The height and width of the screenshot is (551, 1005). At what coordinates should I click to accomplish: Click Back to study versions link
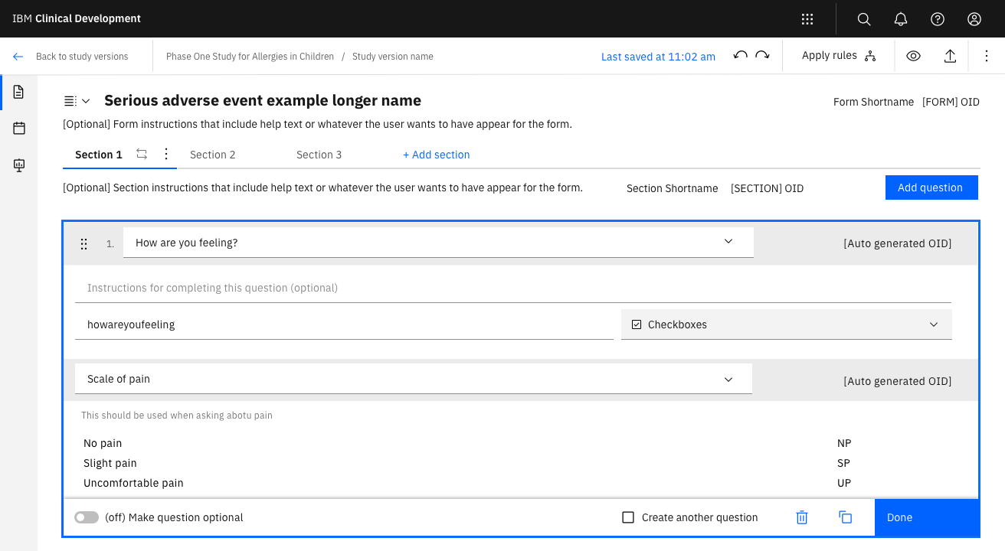point(81,57)
